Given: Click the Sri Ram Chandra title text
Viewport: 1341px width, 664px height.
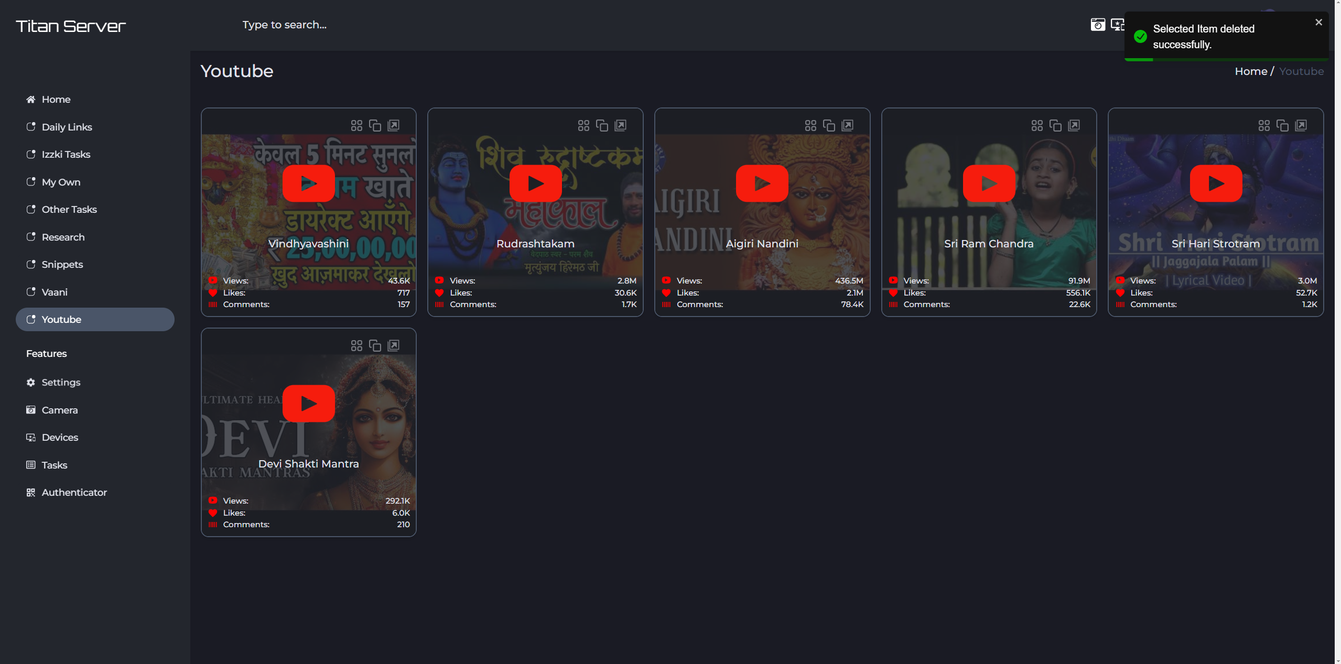Looking at the screenshot, I should pos(989,244).
